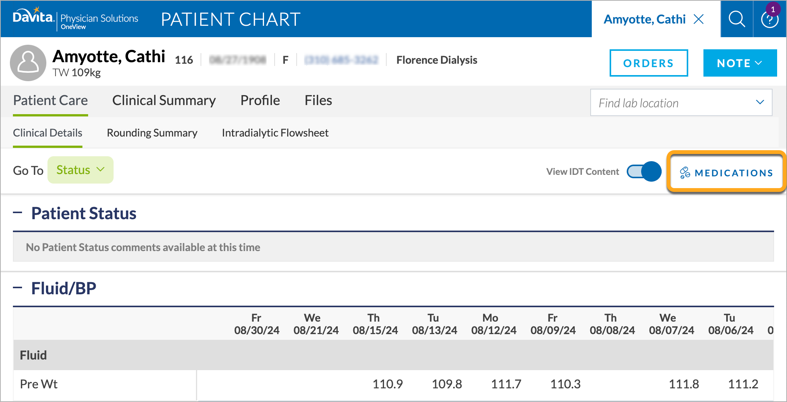
Task: Click the Pre Wt value 111.2
Action: [x=743, y=384]
